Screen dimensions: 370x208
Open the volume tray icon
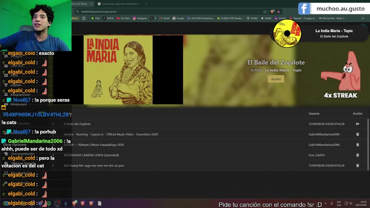pyautogui.click(x=350, y=203)
